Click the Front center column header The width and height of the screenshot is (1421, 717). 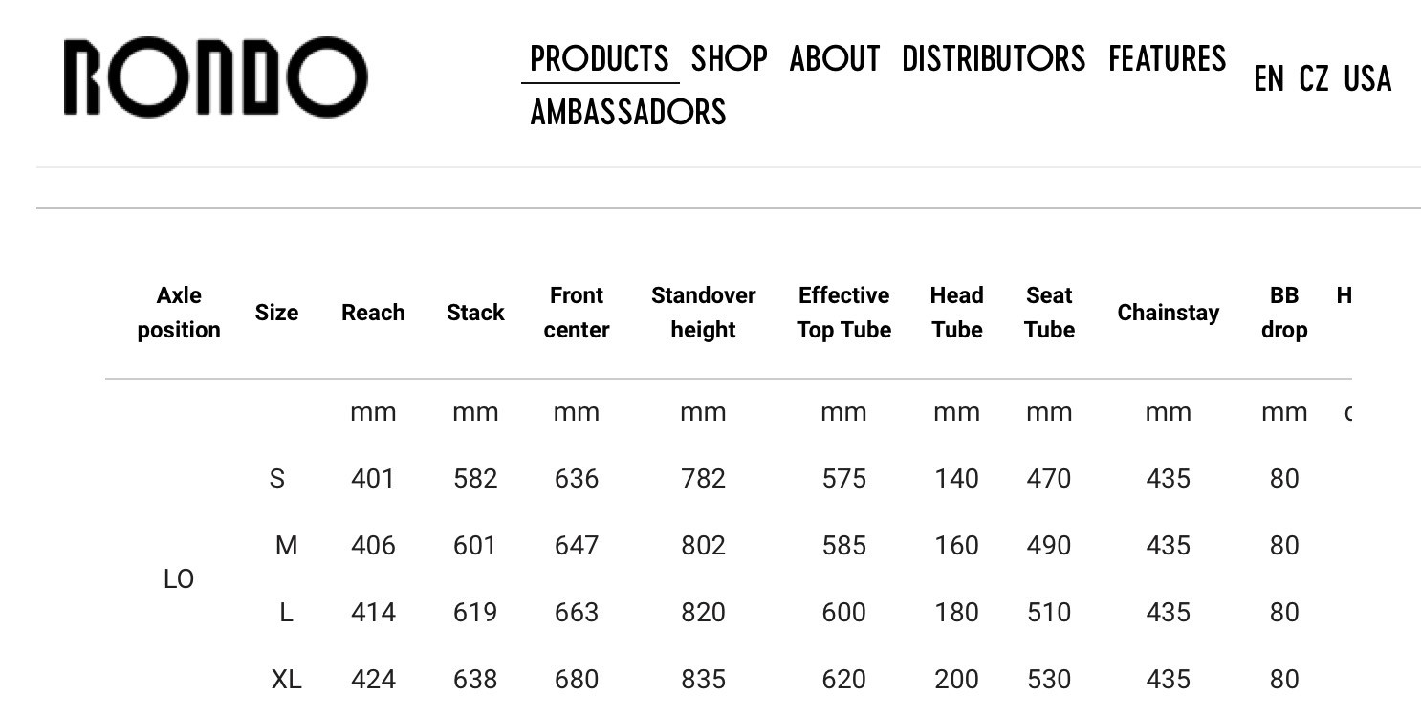point(577,313)
